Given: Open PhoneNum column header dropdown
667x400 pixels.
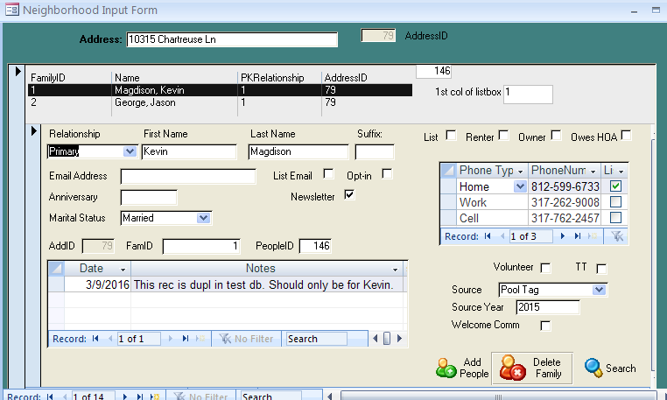Looking at the screenshot, I should [593, 171].
